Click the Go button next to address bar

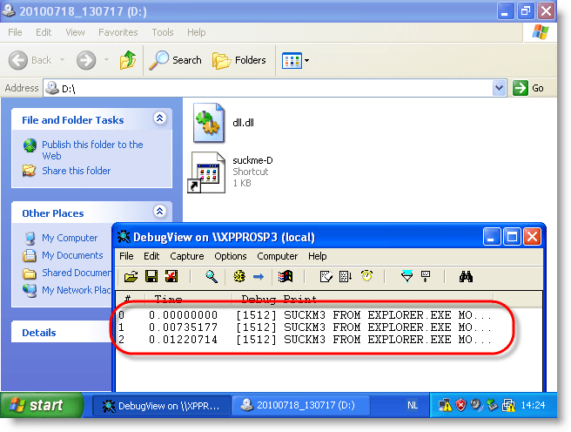click(530, 88)
